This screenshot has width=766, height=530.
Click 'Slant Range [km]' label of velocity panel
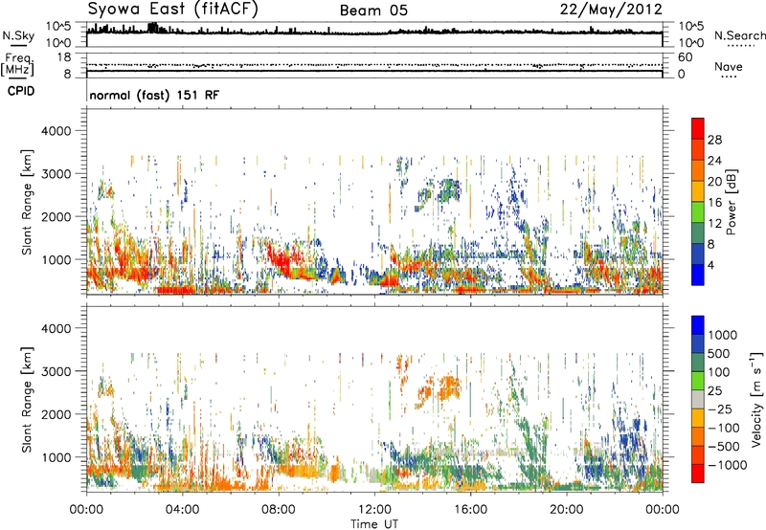click(27, 400)
